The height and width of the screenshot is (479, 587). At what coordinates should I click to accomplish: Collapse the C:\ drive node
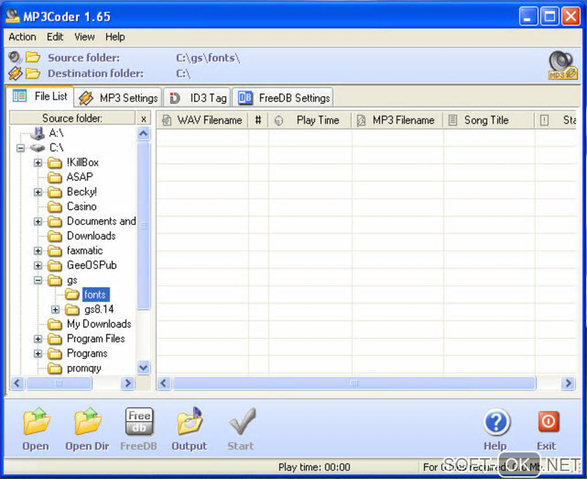(21, 148)
